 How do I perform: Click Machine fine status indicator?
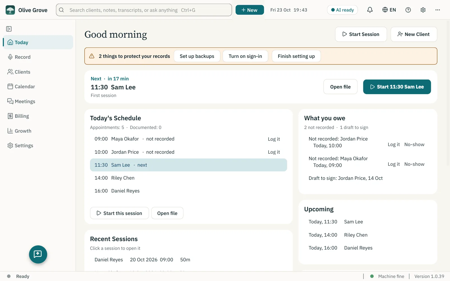[387, 276]
